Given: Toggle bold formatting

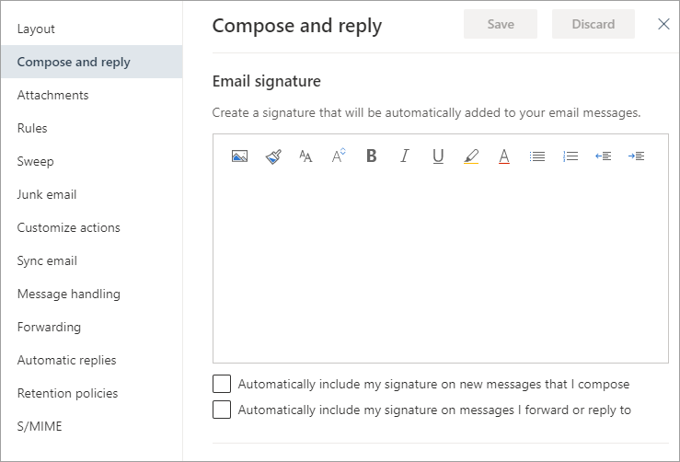Looking at the screenshot, I should coord(372,156).
